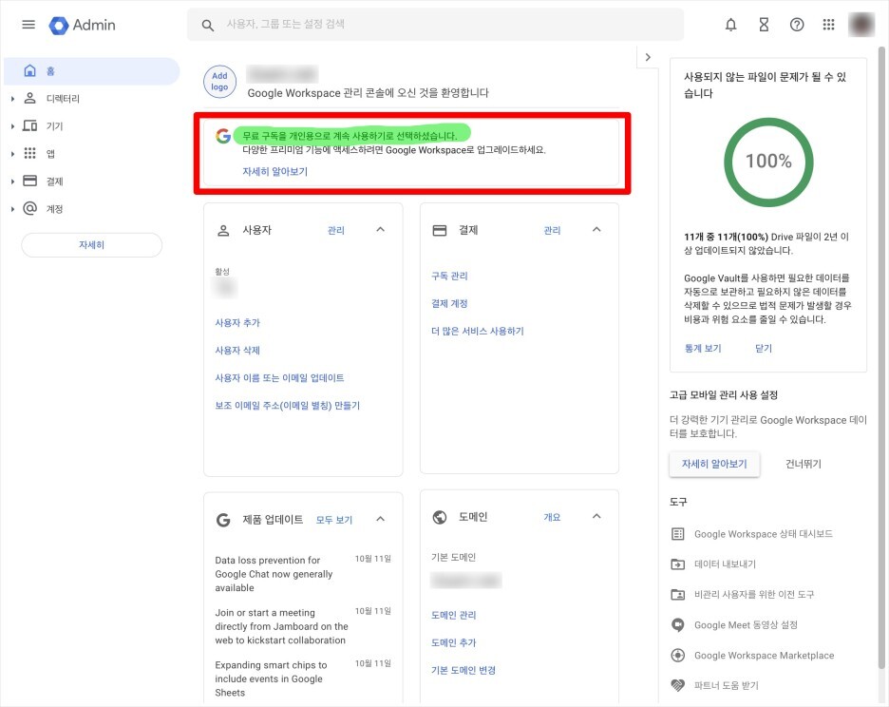
Task: Click the 100% Drive files progress ring
Action: tap(768, 162)
